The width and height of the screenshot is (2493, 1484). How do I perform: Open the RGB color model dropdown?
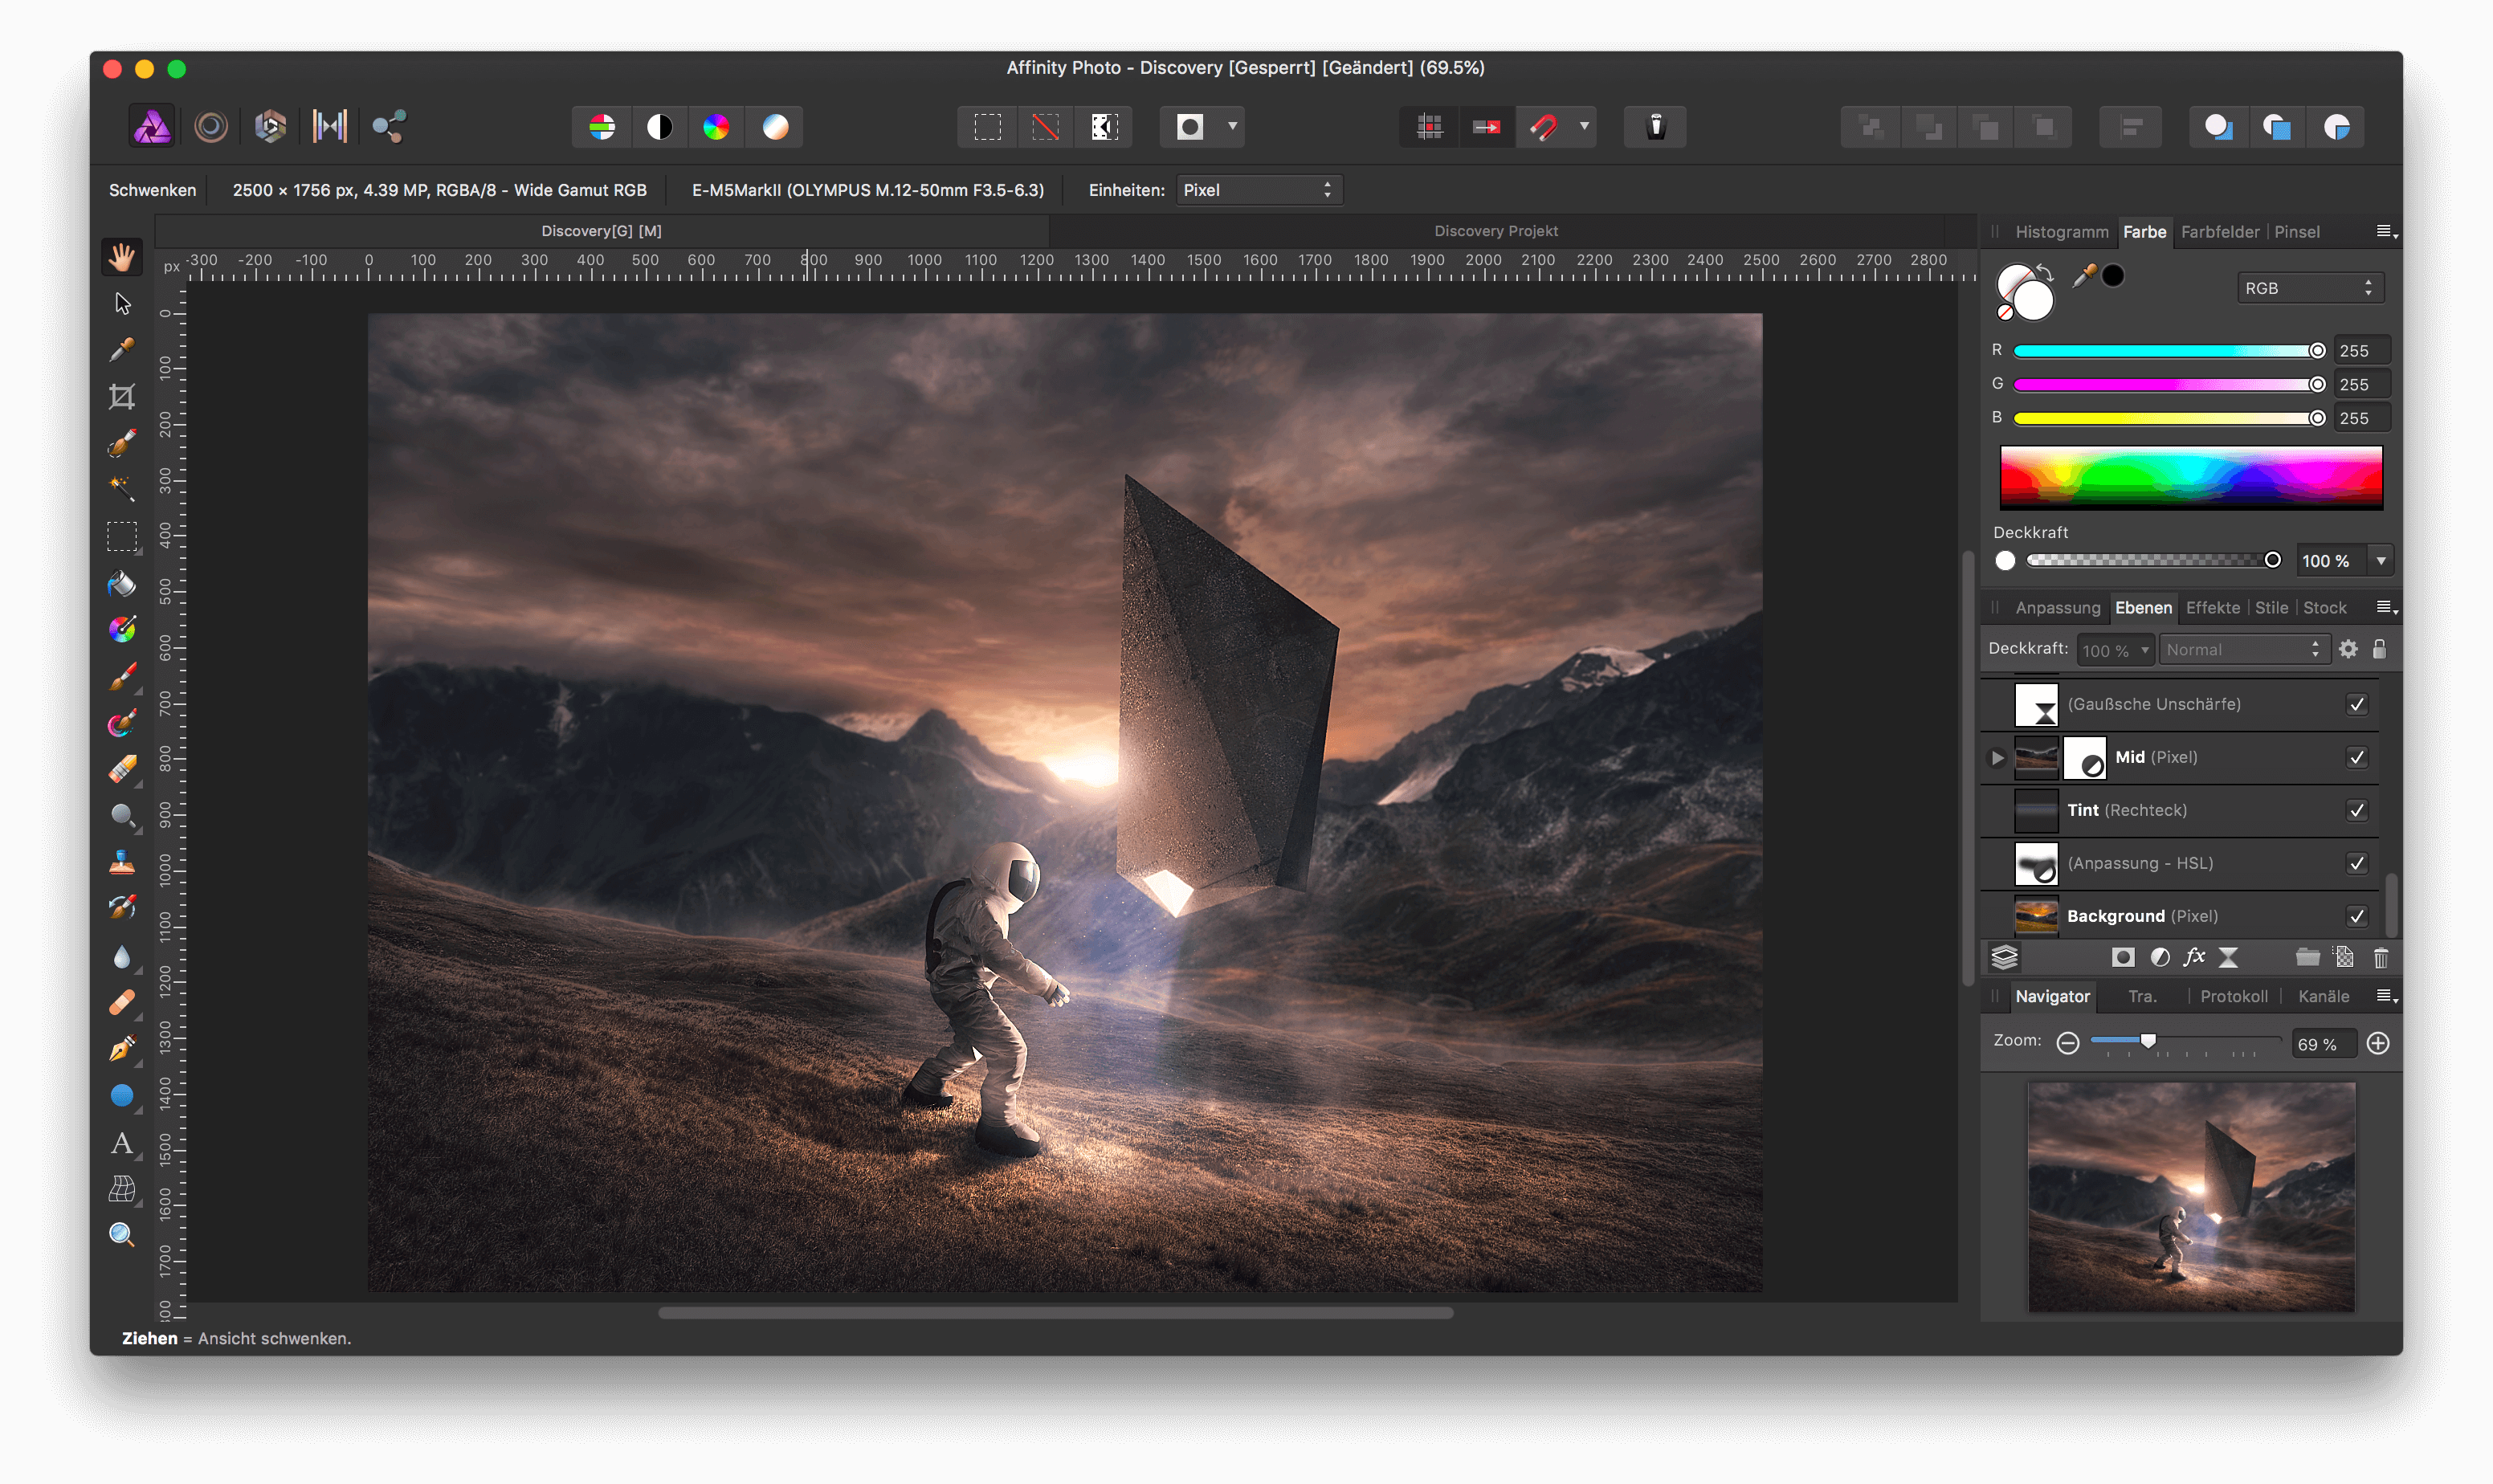click(2309, 288)
